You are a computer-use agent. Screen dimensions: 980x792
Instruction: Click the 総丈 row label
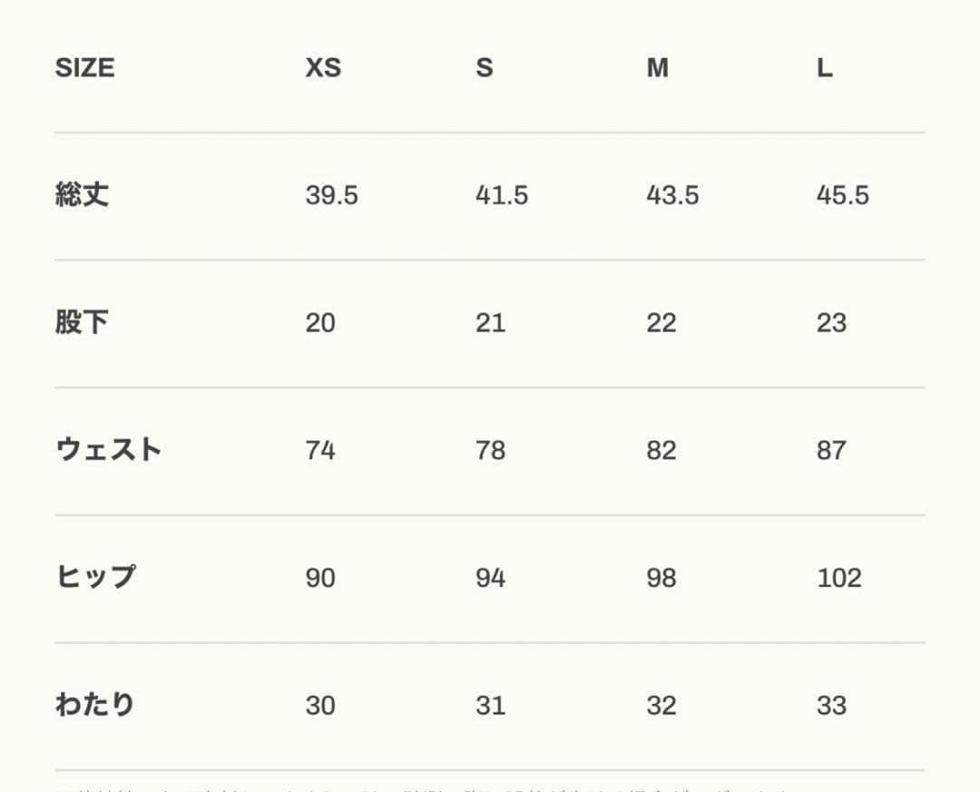click(83, 195)
